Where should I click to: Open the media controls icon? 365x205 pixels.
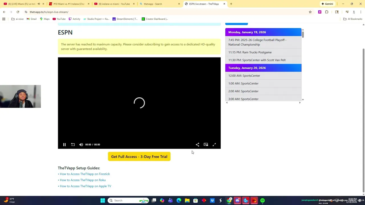tap(347, 12)
